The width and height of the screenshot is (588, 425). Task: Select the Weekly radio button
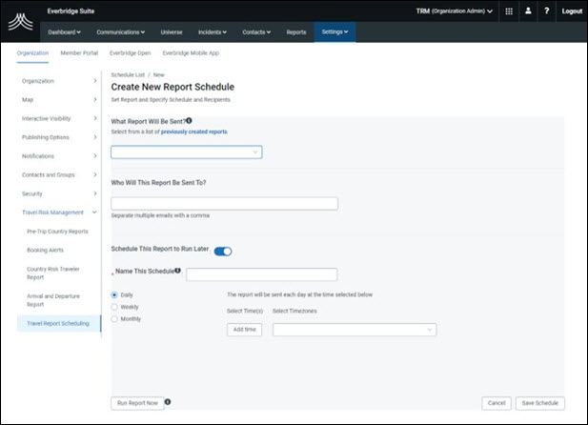click(x=115, y=307)
